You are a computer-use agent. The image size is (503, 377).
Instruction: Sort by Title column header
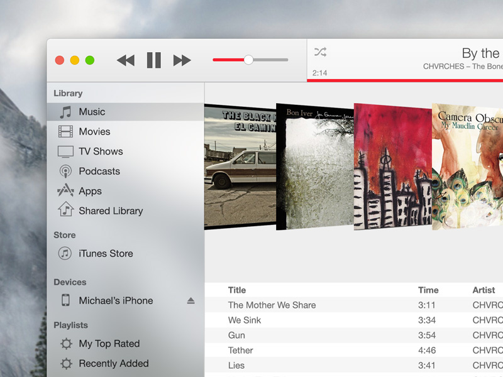pyautogui.click(x=237, y=290)
